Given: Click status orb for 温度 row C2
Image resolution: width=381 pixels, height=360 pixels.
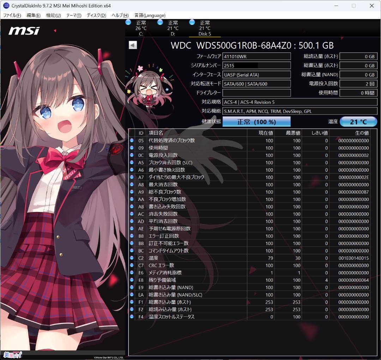Looking at the screenshot, I should (132, 258).
